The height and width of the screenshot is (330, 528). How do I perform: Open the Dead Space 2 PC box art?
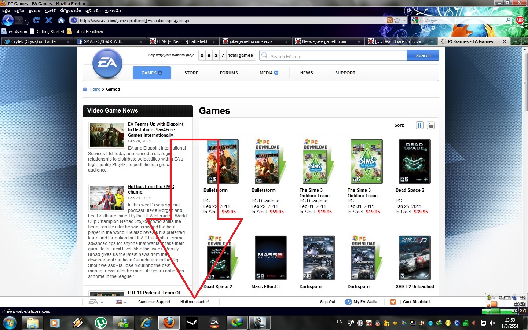pos(415,161)
